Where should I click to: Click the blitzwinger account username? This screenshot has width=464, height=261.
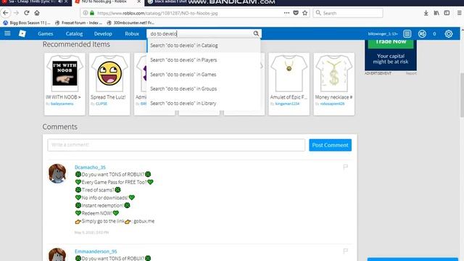(383, 34)
